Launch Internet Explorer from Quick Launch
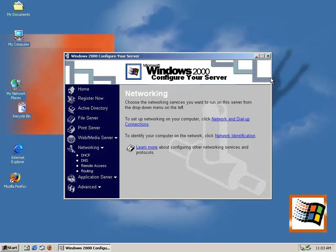The image size is (336, 252). coord(34,248)
